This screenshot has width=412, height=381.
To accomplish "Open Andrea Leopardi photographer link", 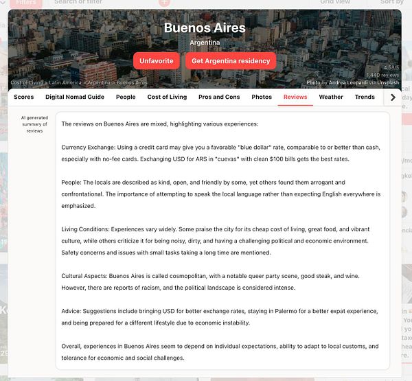I will pyautogui.click(x=348, y=82).
